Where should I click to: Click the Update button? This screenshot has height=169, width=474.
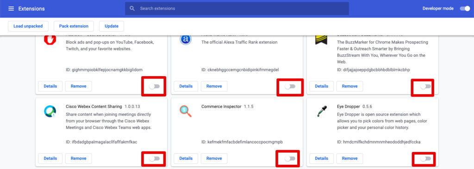(112, 26)
